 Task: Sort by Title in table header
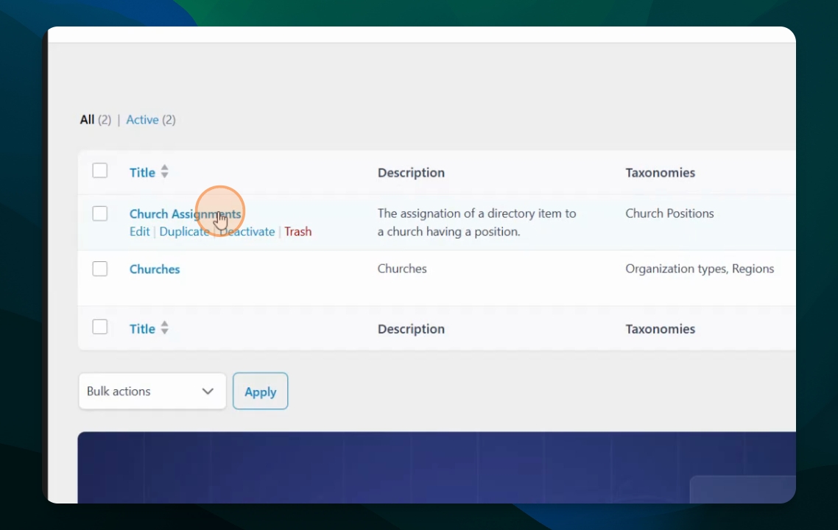[x=142, y=172]
